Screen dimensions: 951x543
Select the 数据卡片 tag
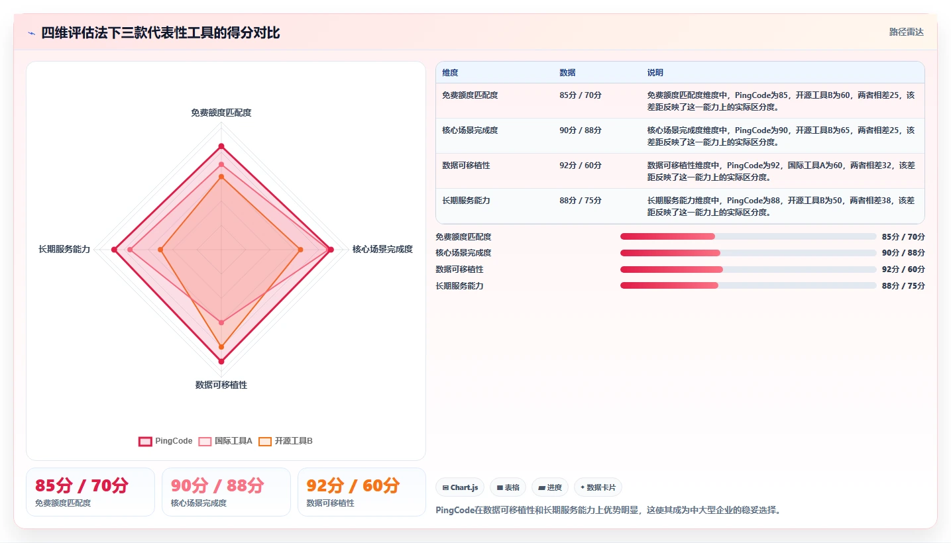pos(598,487)
